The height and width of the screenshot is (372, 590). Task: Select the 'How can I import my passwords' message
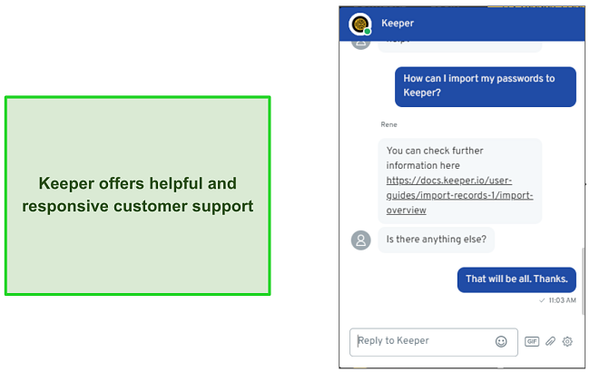486,86
